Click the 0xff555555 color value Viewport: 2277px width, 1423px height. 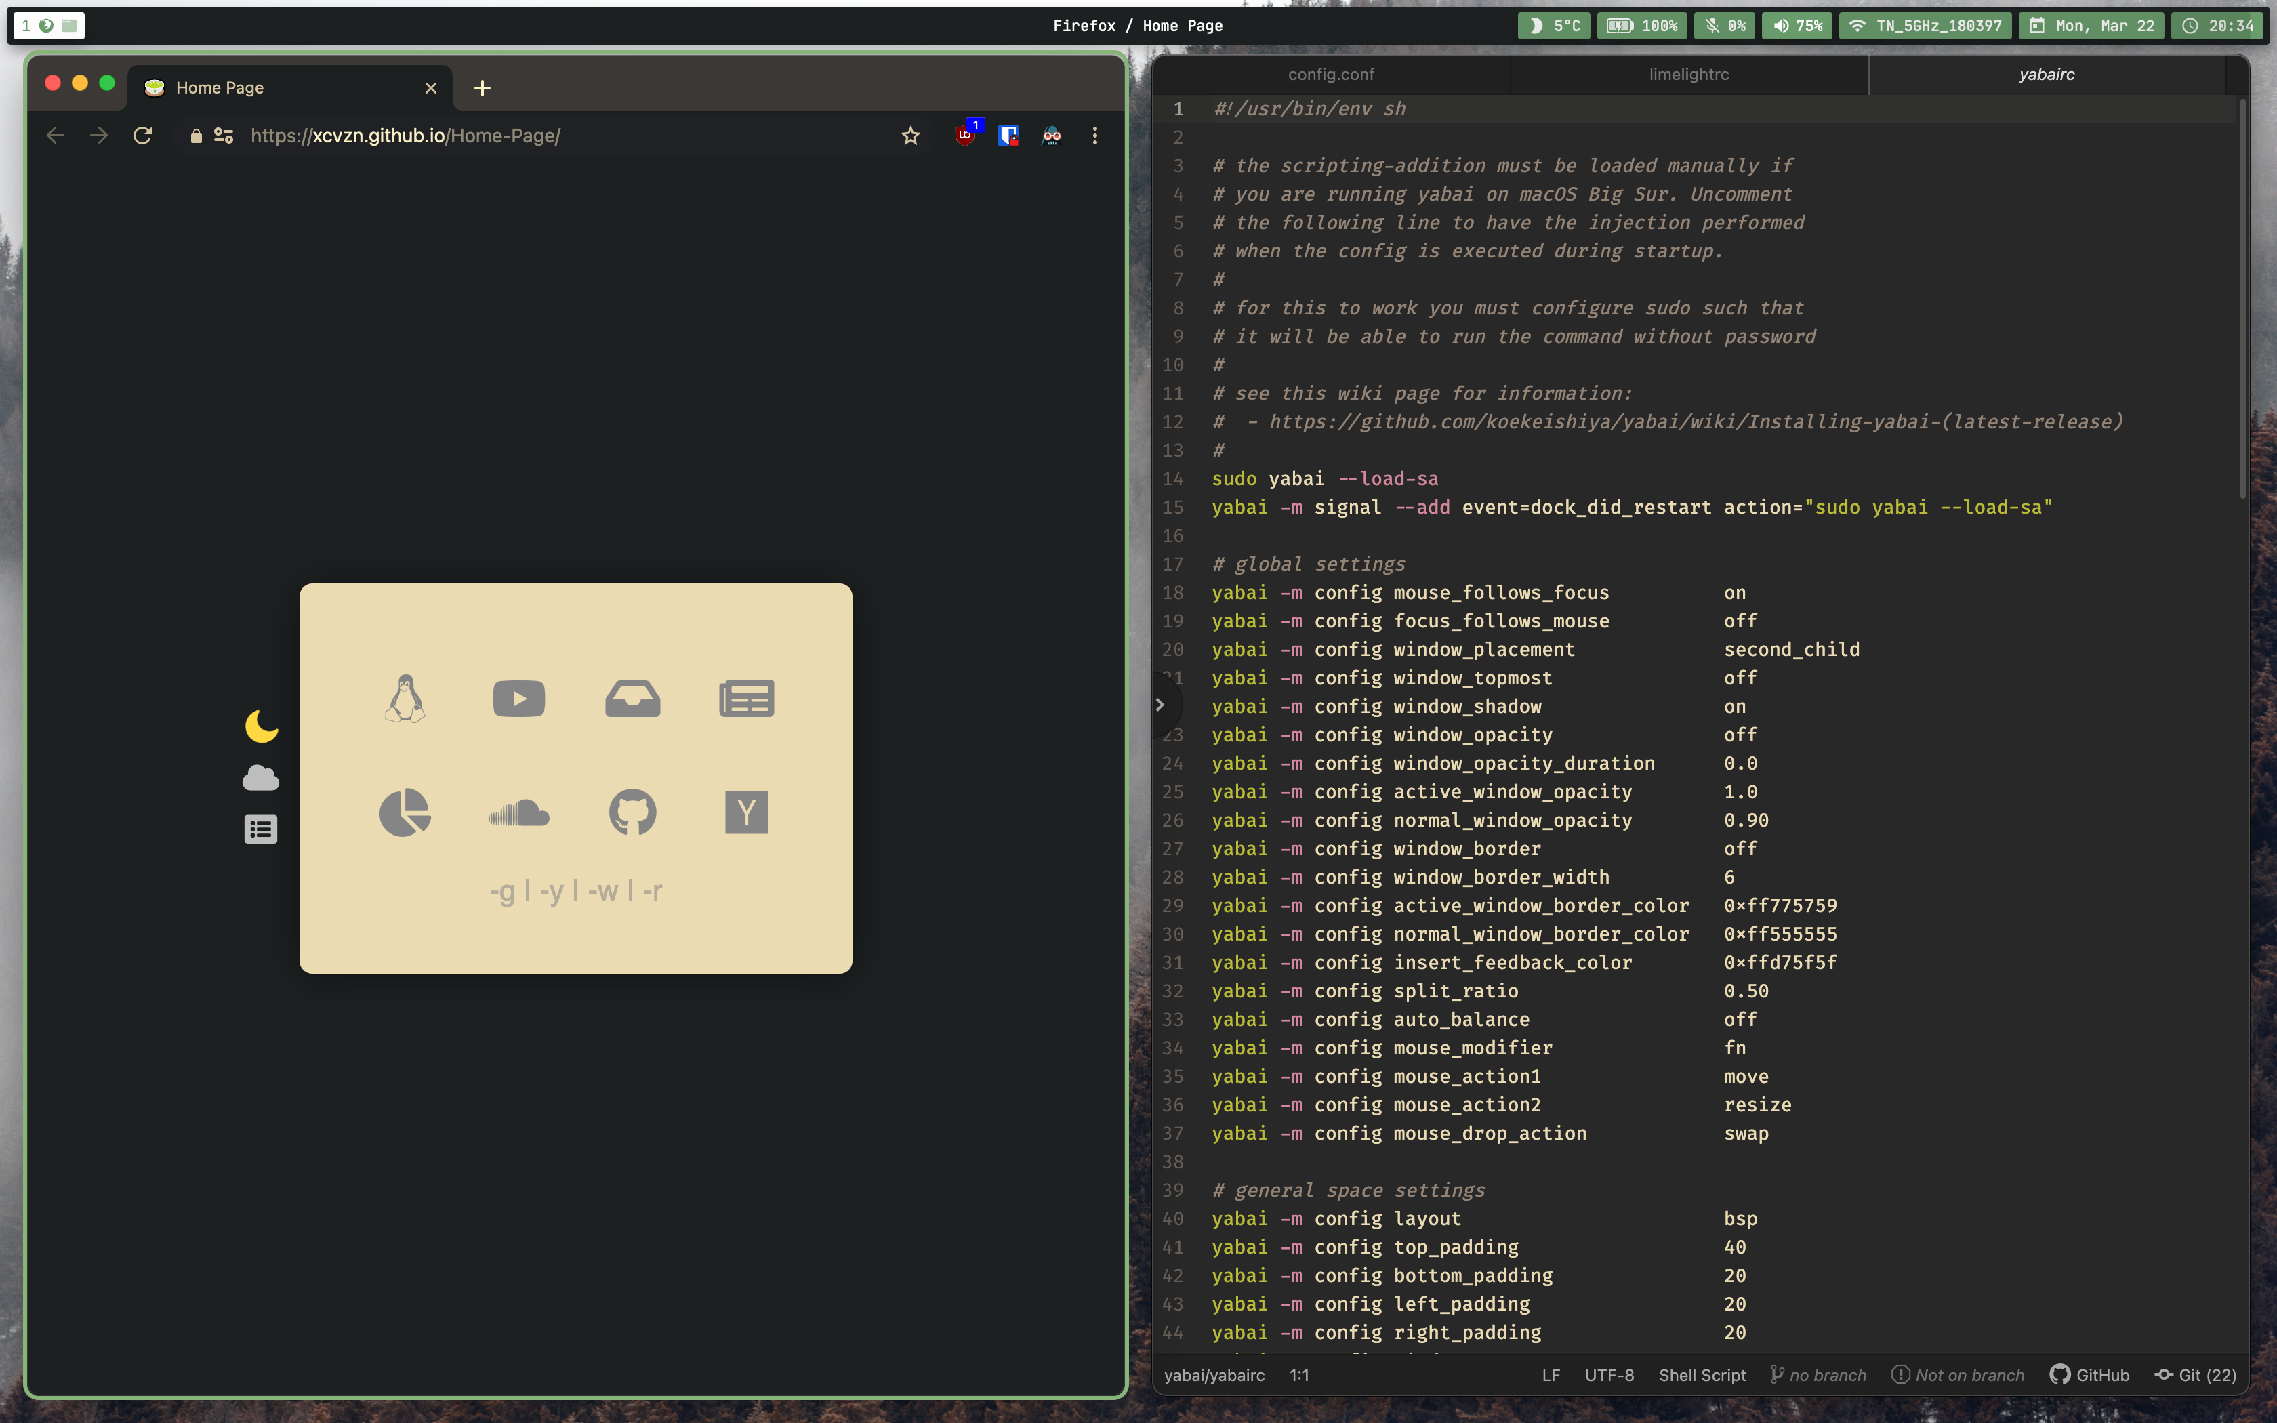(x=1780, y=934)
